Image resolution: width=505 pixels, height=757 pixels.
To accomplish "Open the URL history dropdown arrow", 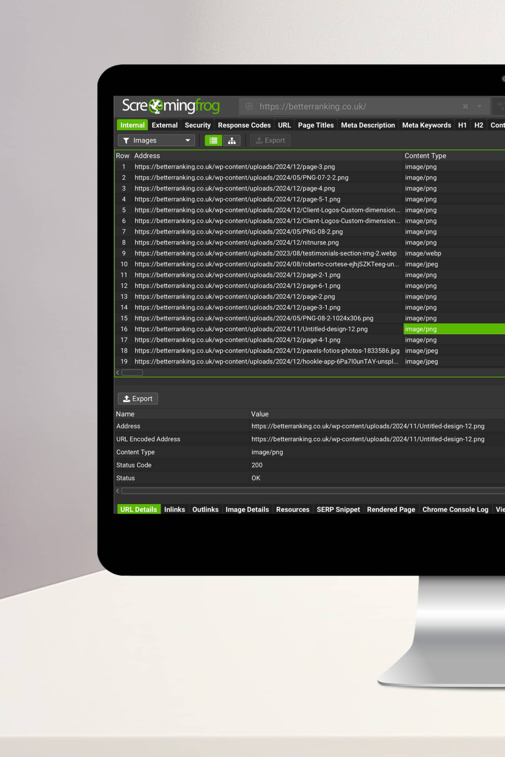I will click(x=479, y=106).
